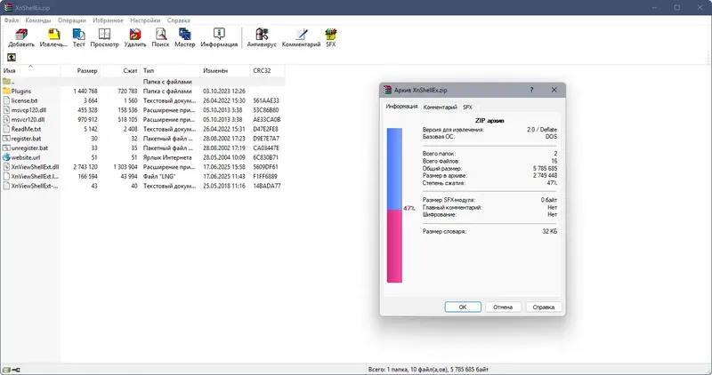
Task: Click the Степень сжатия label in dialog
Action: pos(443,183)
